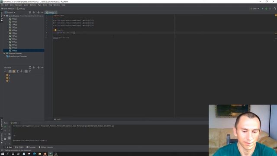Click expand/collapse all icon in Project panel header

click(34, 13)
